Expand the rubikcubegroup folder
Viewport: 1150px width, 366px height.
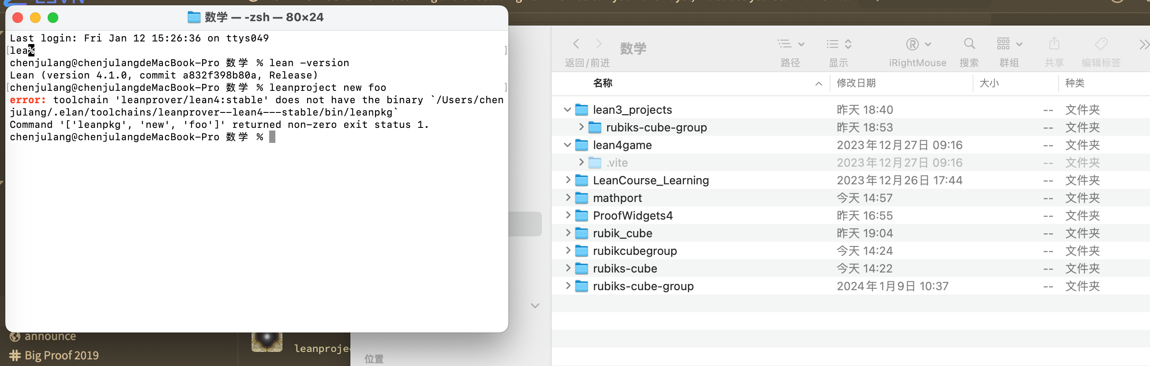click(567, 250)
